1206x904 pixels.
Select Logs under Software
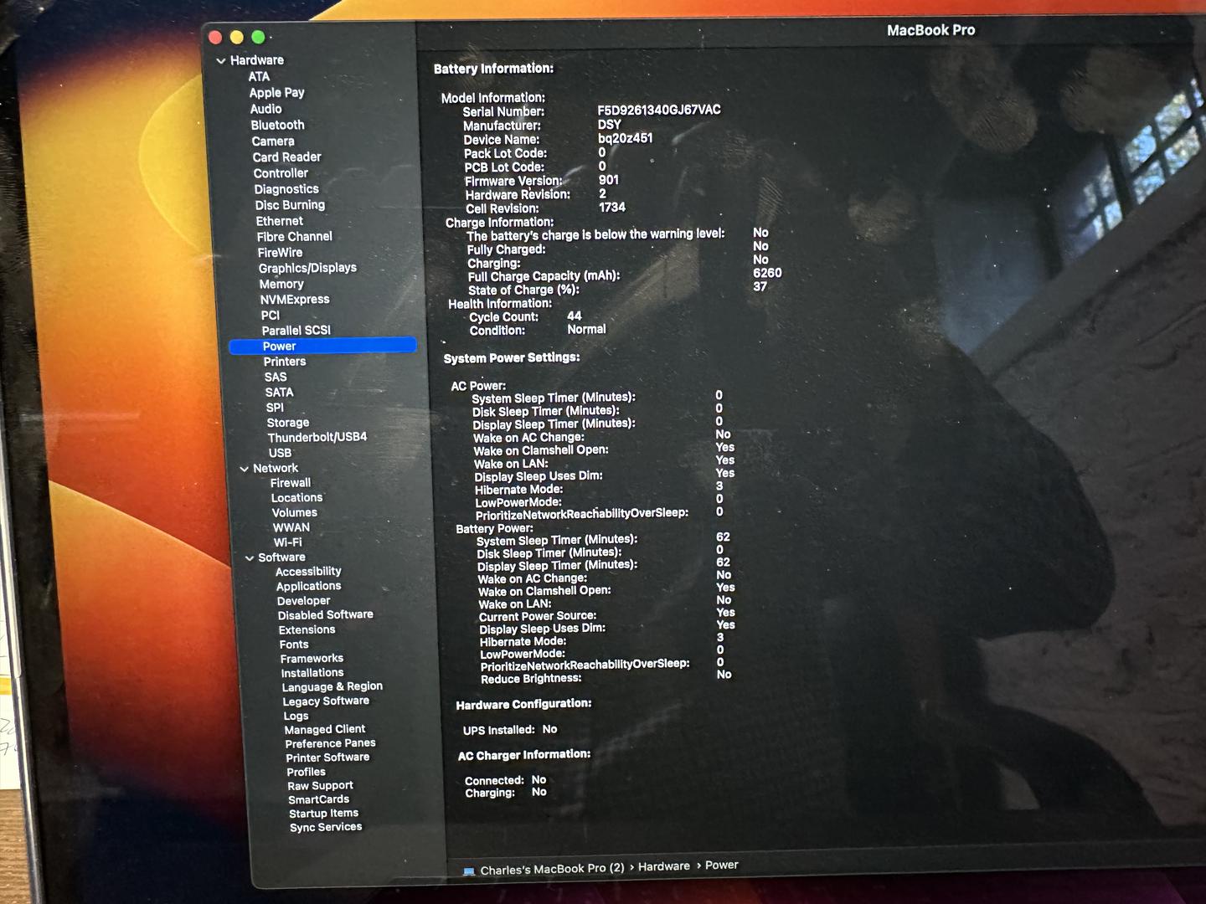pos(296,717)
